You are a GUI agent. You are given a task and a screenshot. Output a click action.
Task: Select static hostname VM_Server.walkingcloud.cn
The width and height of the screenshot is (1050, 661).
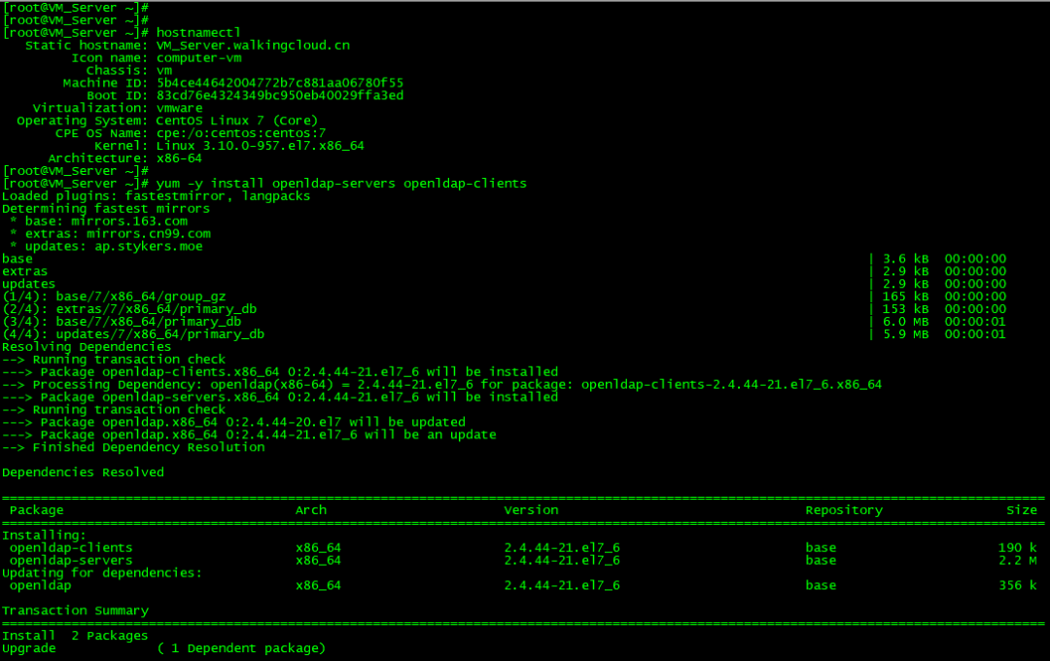click(253, 46)
